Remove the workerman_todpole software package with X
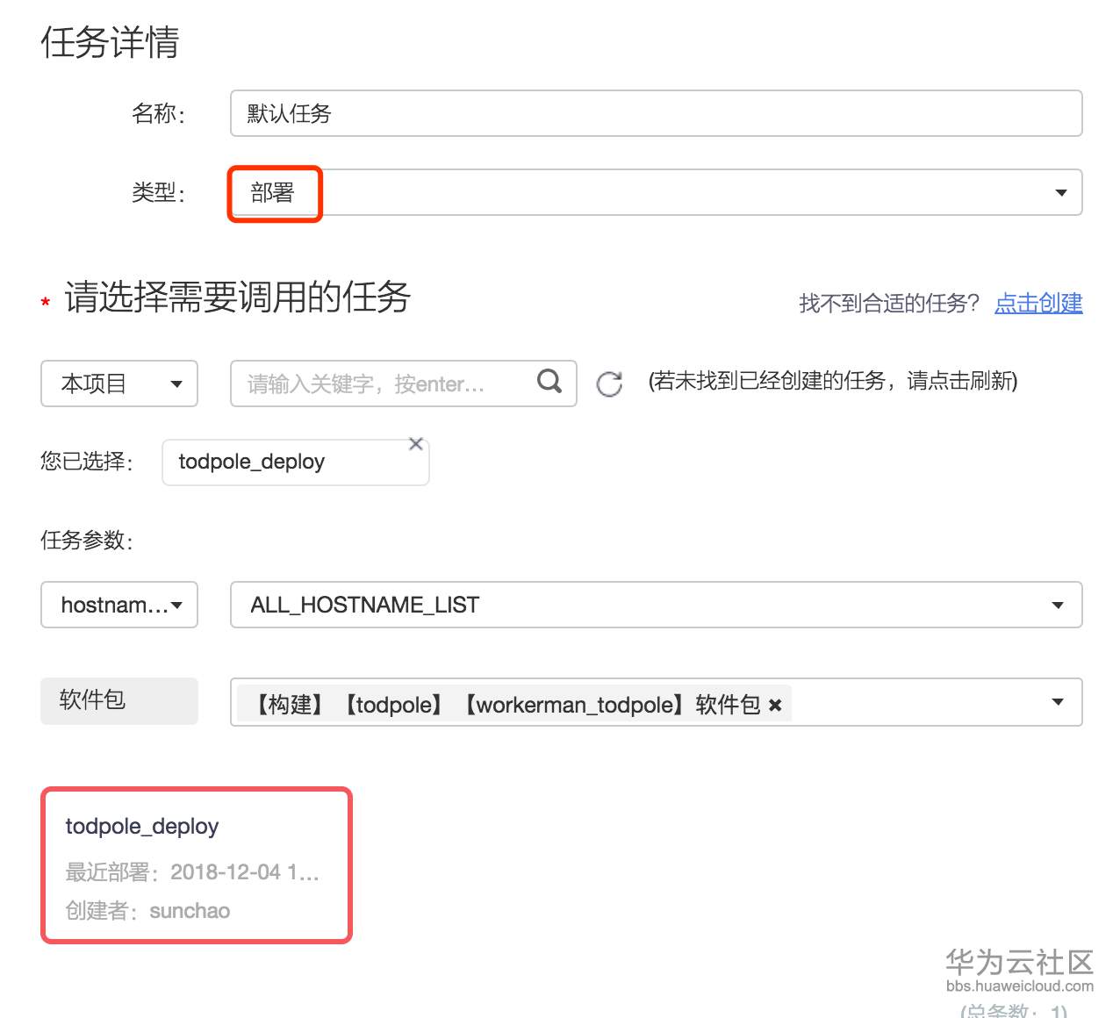Screen dimensions: 1120x1018 [776, 704]
